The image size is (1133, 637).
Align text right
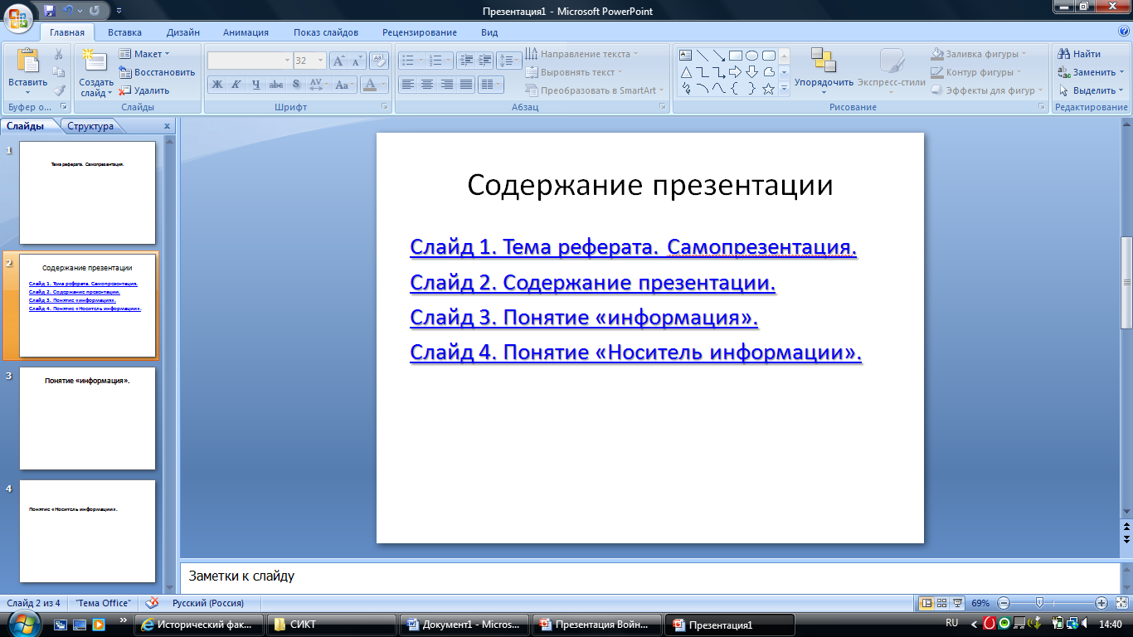coord(447,85)
